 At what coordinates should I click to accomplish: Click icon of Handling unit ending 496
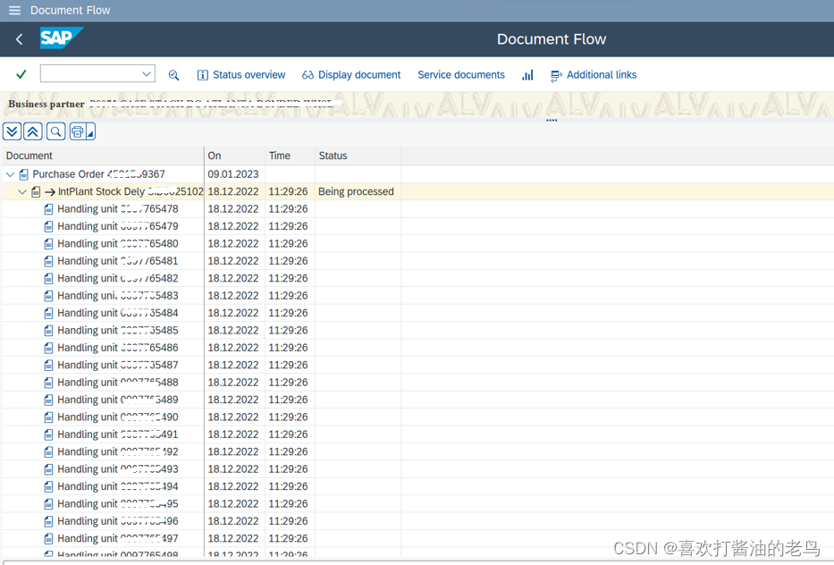pos(48,521)
